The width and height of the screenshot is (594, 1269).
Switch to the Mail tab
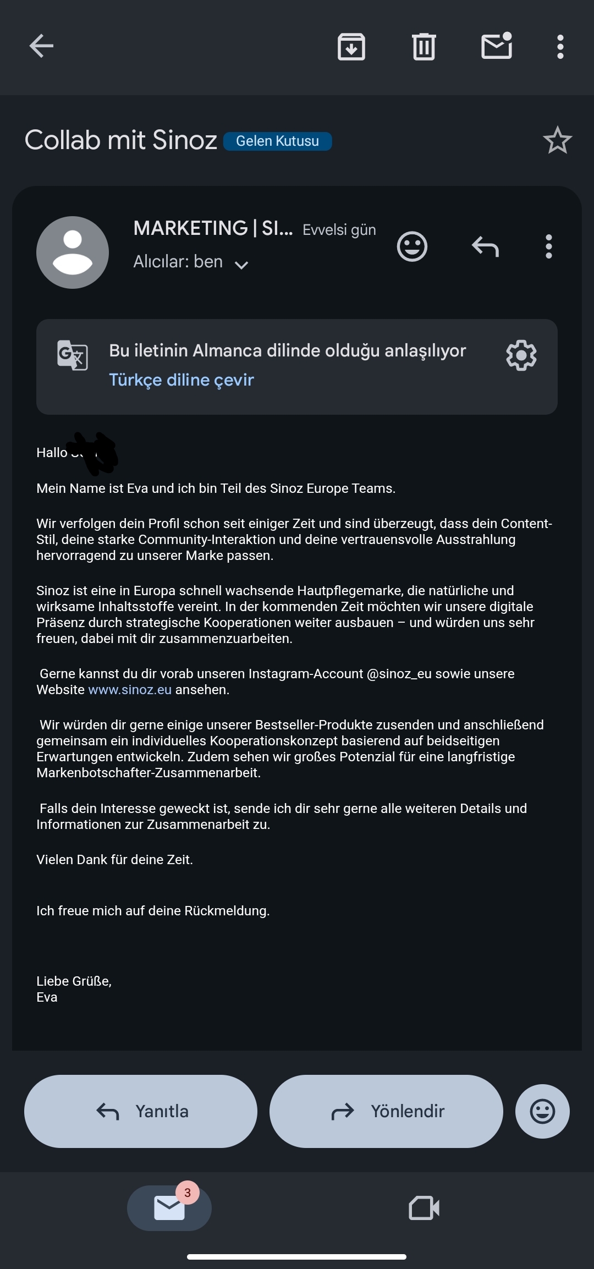(x=169, y=1208)
